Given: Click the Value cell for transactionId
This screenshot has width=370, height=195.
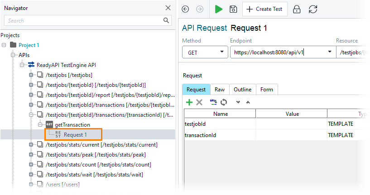Looking at the screenshot, I should pos(291,135).
